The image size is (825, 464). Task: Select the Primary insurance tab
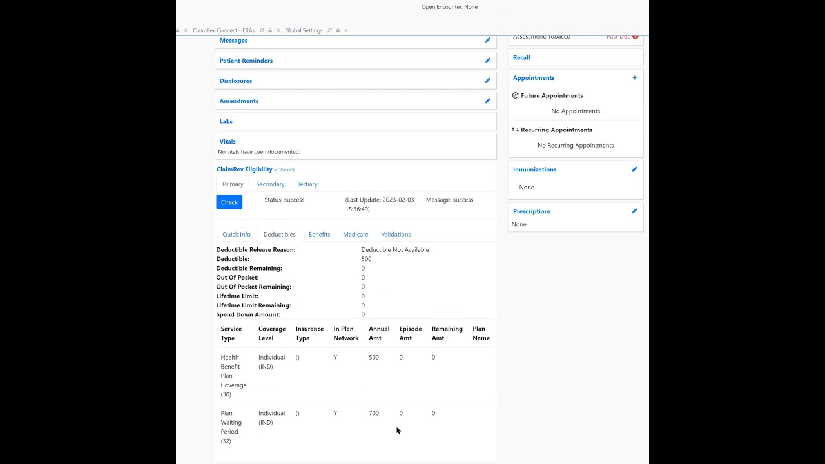point(233,184)
